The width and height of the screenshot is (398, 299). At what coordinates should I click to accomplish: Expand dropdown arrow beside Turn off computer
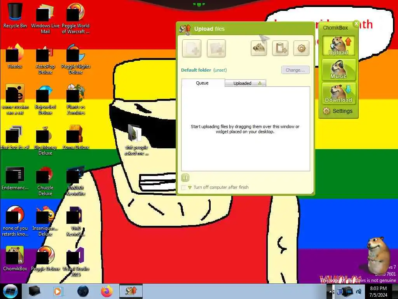point(190,188)
